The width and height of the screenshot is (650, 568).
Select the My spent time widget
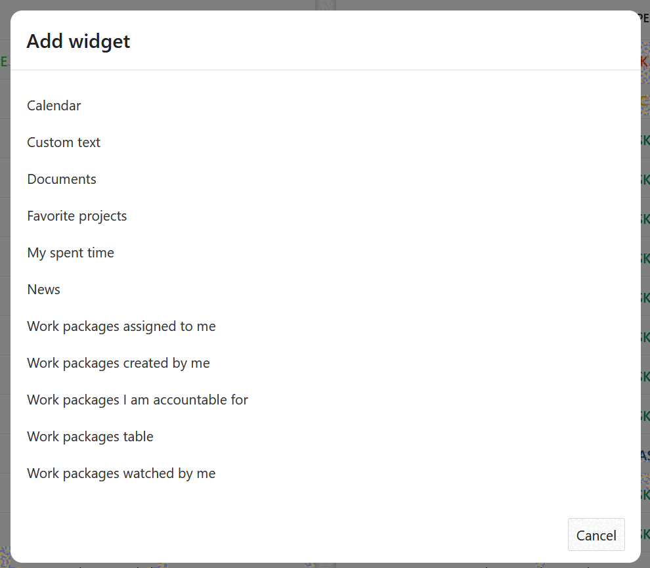(x=70, y=252)
